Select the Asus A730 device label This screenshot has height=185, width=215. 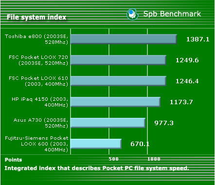[x=41, y=123]
